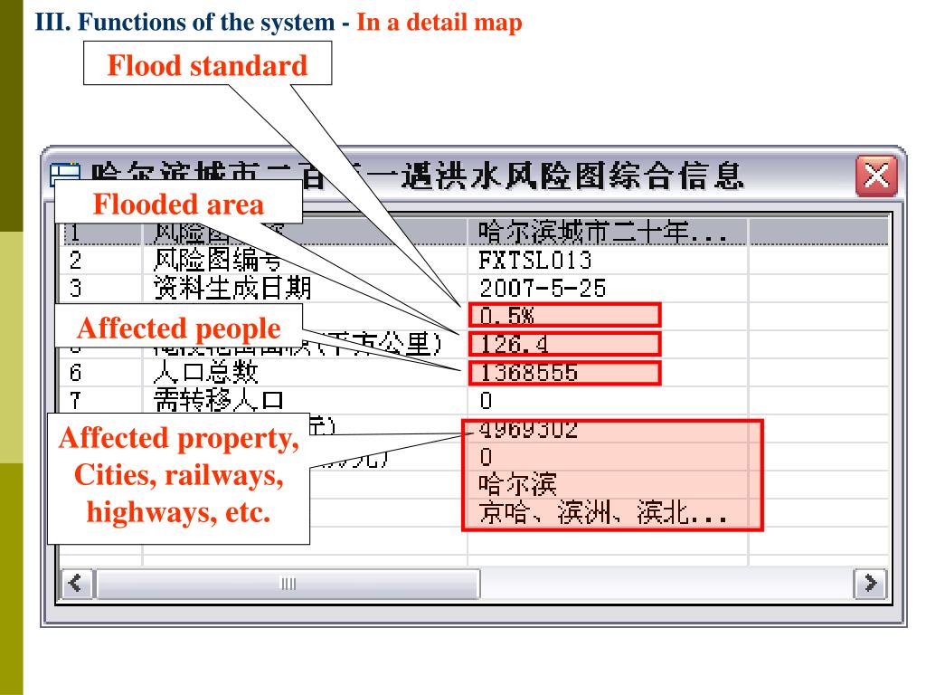Select the flooded area value 126.4
Viewport: 926px width, 695px height.
click(x=564, y=344)
